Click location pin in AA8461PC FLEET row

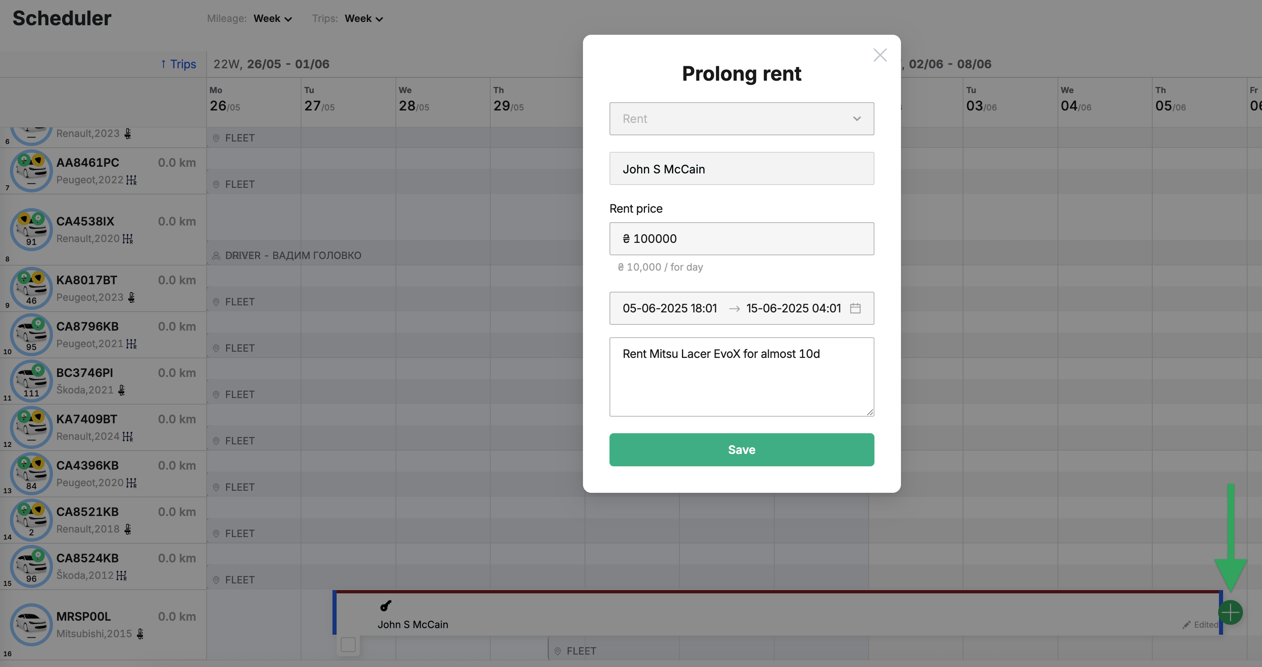216,185
